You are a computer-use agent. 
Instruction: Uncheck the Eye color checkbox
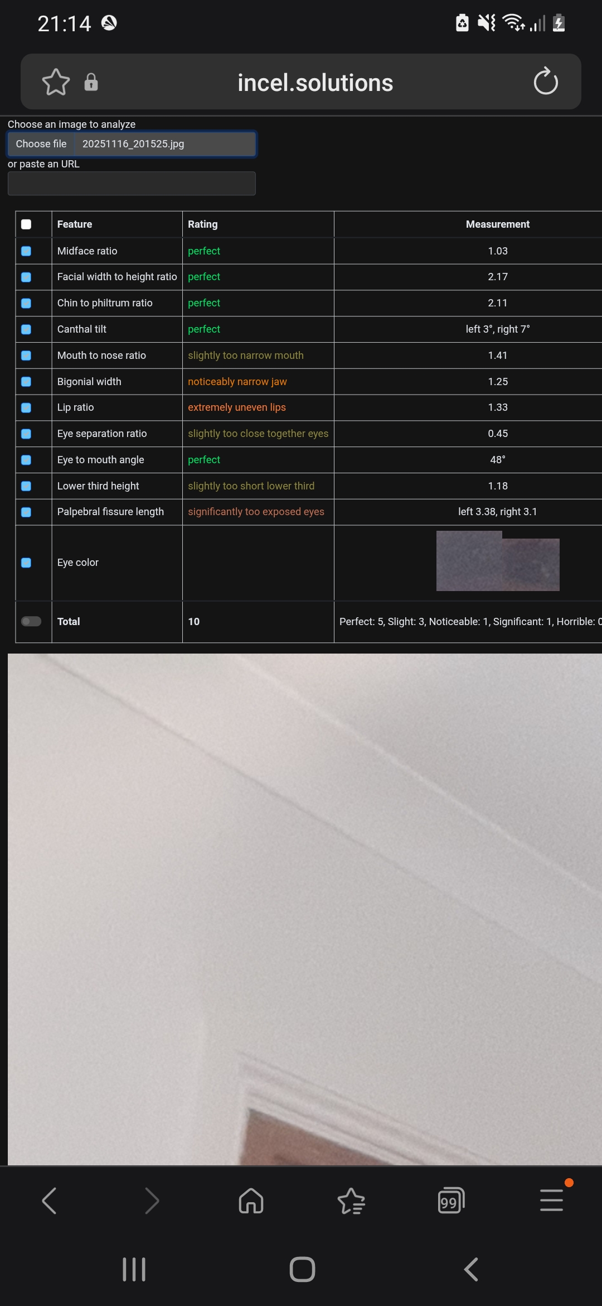26,563
